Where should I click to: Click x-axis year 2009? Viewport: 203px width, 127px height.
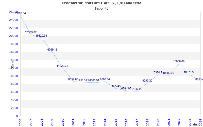click(52, 122)
